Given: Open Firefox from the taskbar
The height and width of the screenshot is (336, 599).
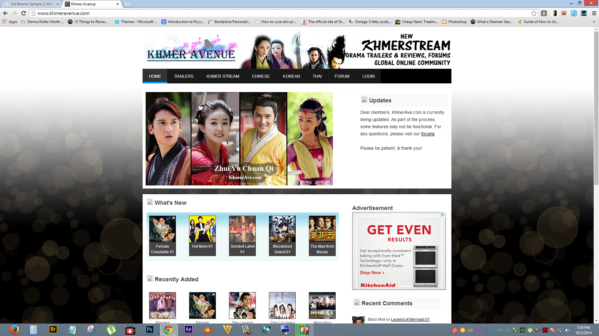Looking at the screenshot, I should [x=15, y=330].
